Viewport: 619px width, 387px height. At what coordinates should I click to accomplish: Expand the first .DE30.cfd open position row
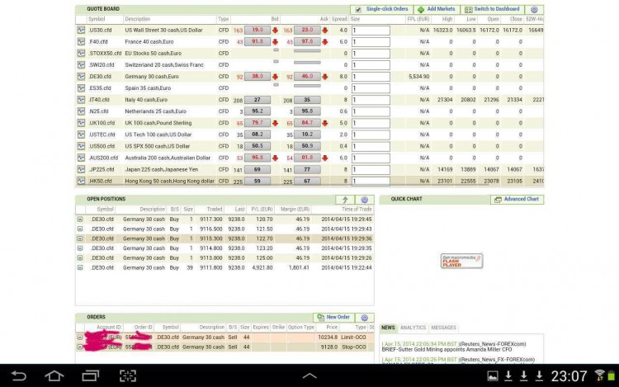(80, 219)
